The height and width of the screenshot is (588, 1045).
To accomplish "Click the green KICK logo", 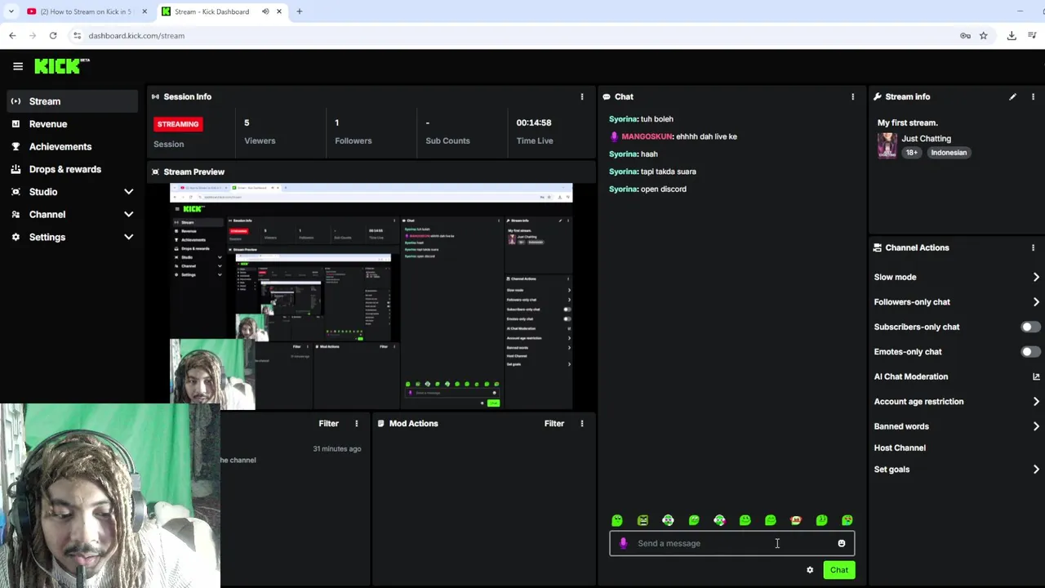I will pos(59,66).
